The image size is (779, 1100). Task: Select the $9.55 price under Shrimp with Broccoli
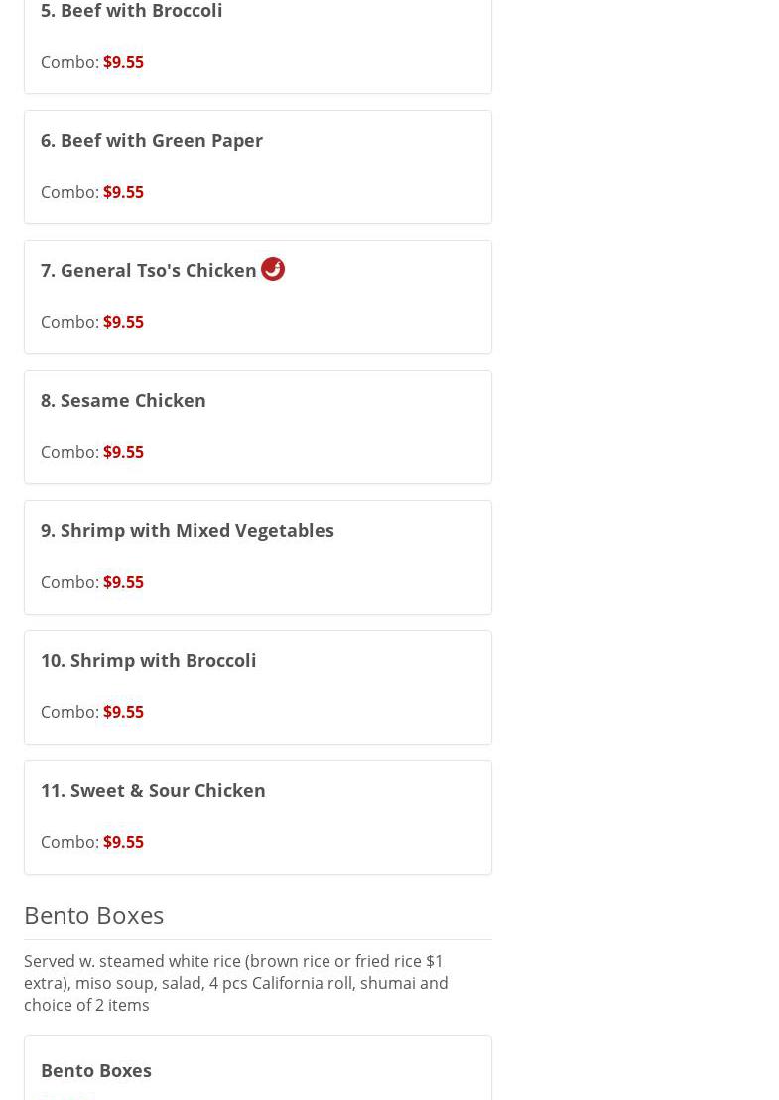tap(123, 712)
